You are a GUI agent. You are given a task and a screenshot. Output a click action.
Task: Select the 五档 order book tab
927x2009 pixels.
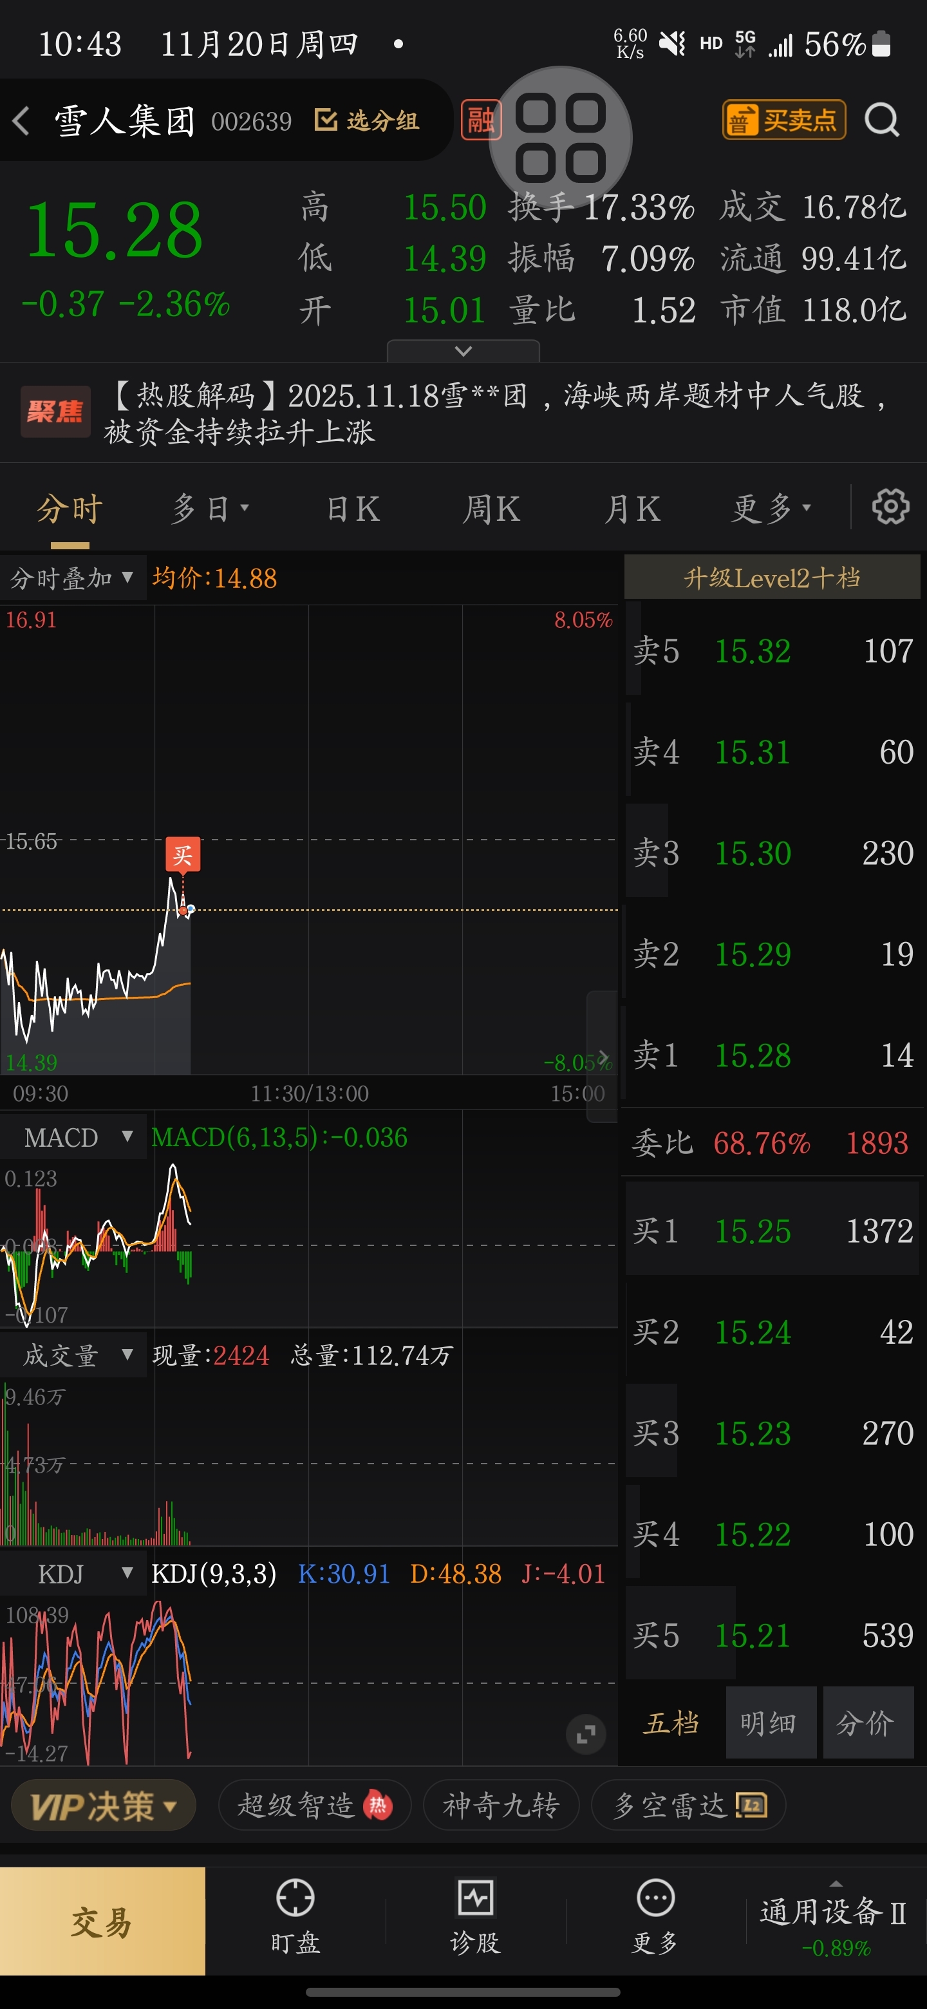[x=671, y=1722]
